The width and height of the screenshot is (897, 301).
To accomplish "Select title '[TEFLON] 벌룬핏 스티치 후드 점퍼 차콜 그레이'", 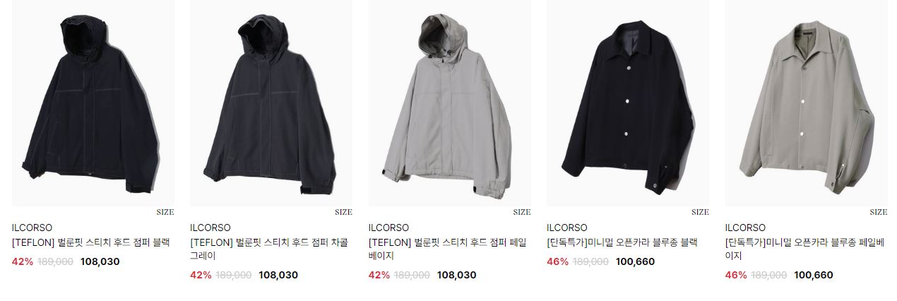I will [269, 249].
